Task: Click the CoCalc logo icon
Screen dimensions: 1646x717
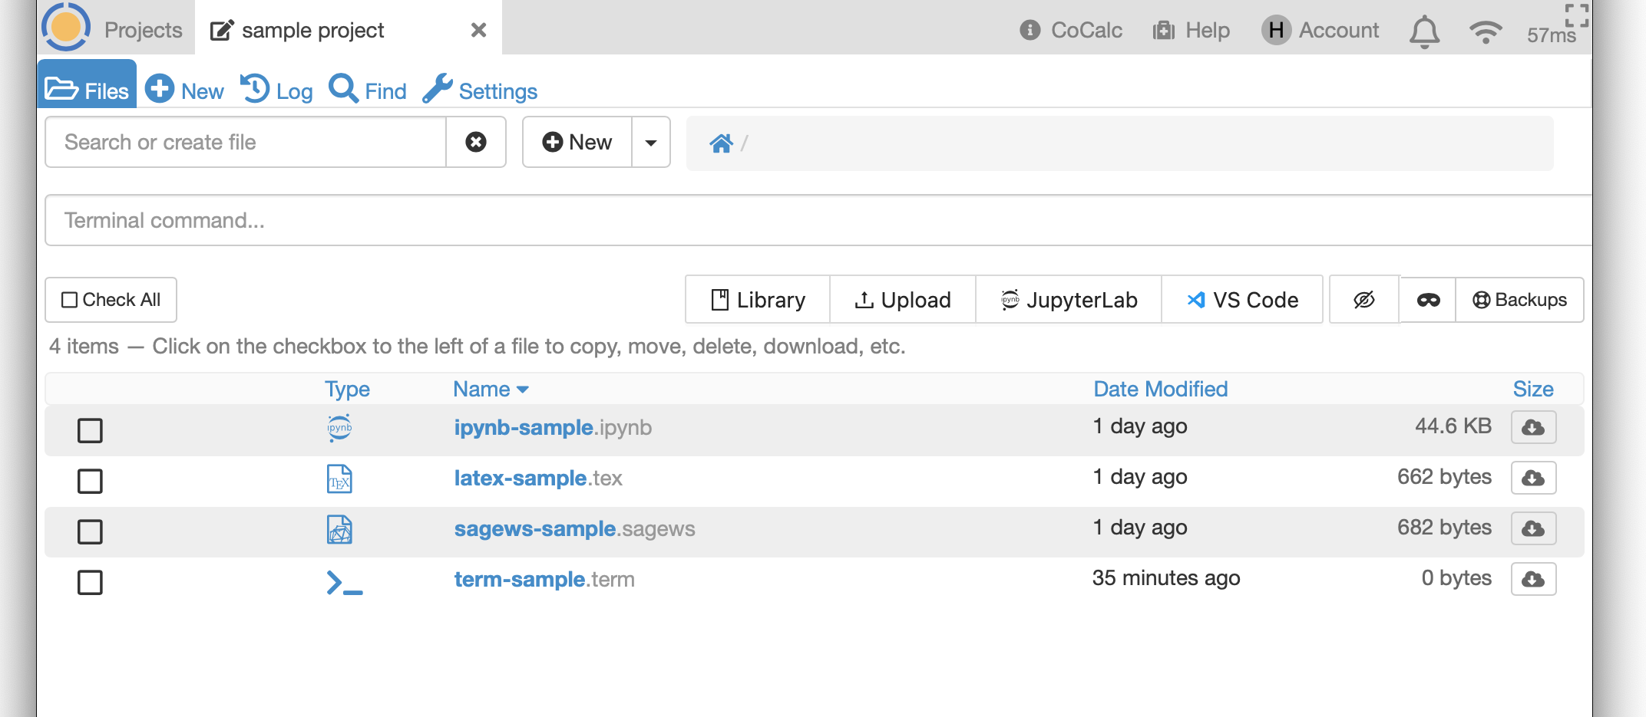Action: click(66, 28)
